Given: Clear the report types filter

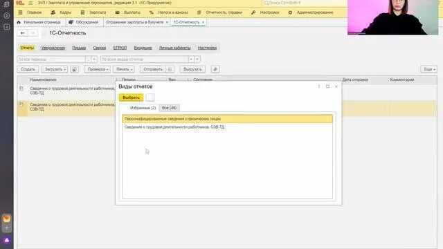Looking at the screenshot, I should pyautogui.click(x=197, y=59).
